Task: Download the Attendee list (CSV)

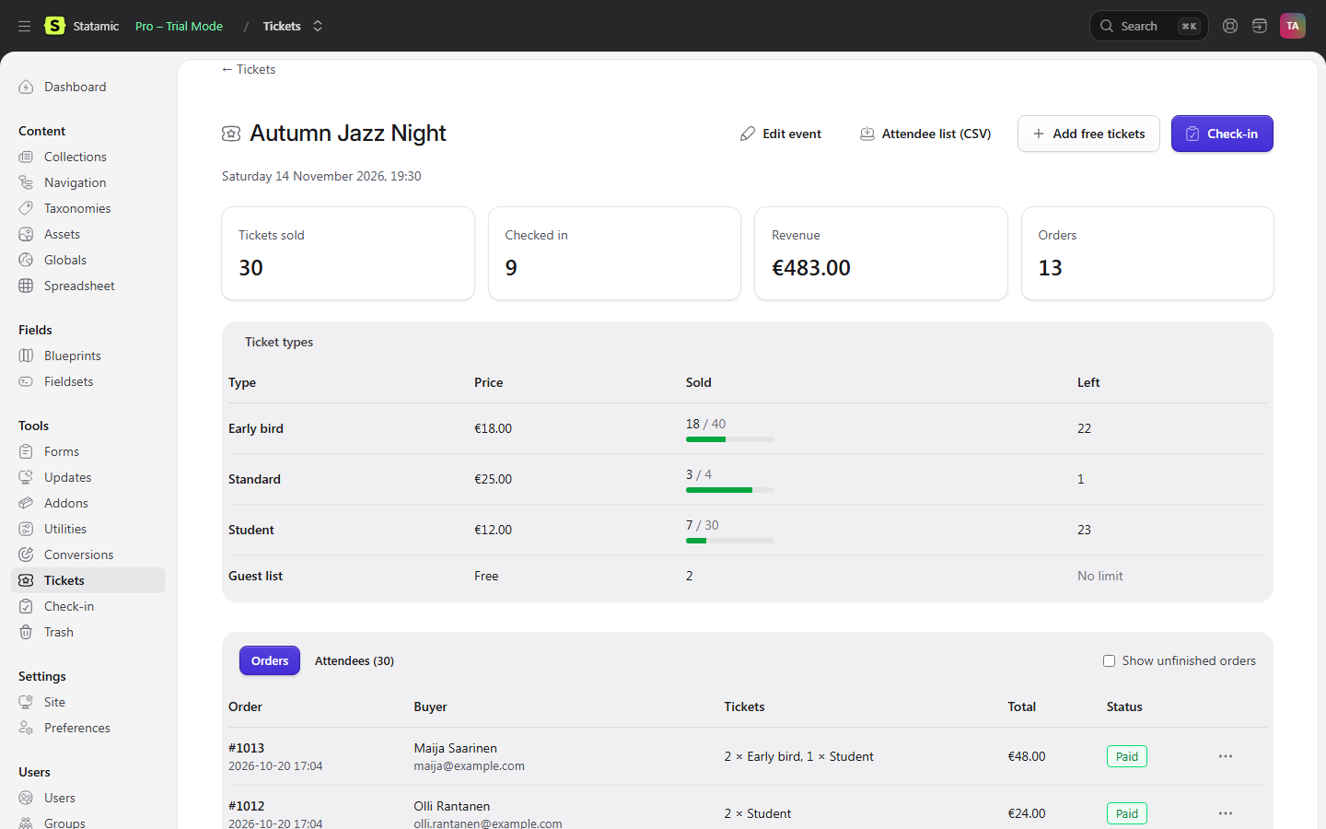Action: point(925,134)
